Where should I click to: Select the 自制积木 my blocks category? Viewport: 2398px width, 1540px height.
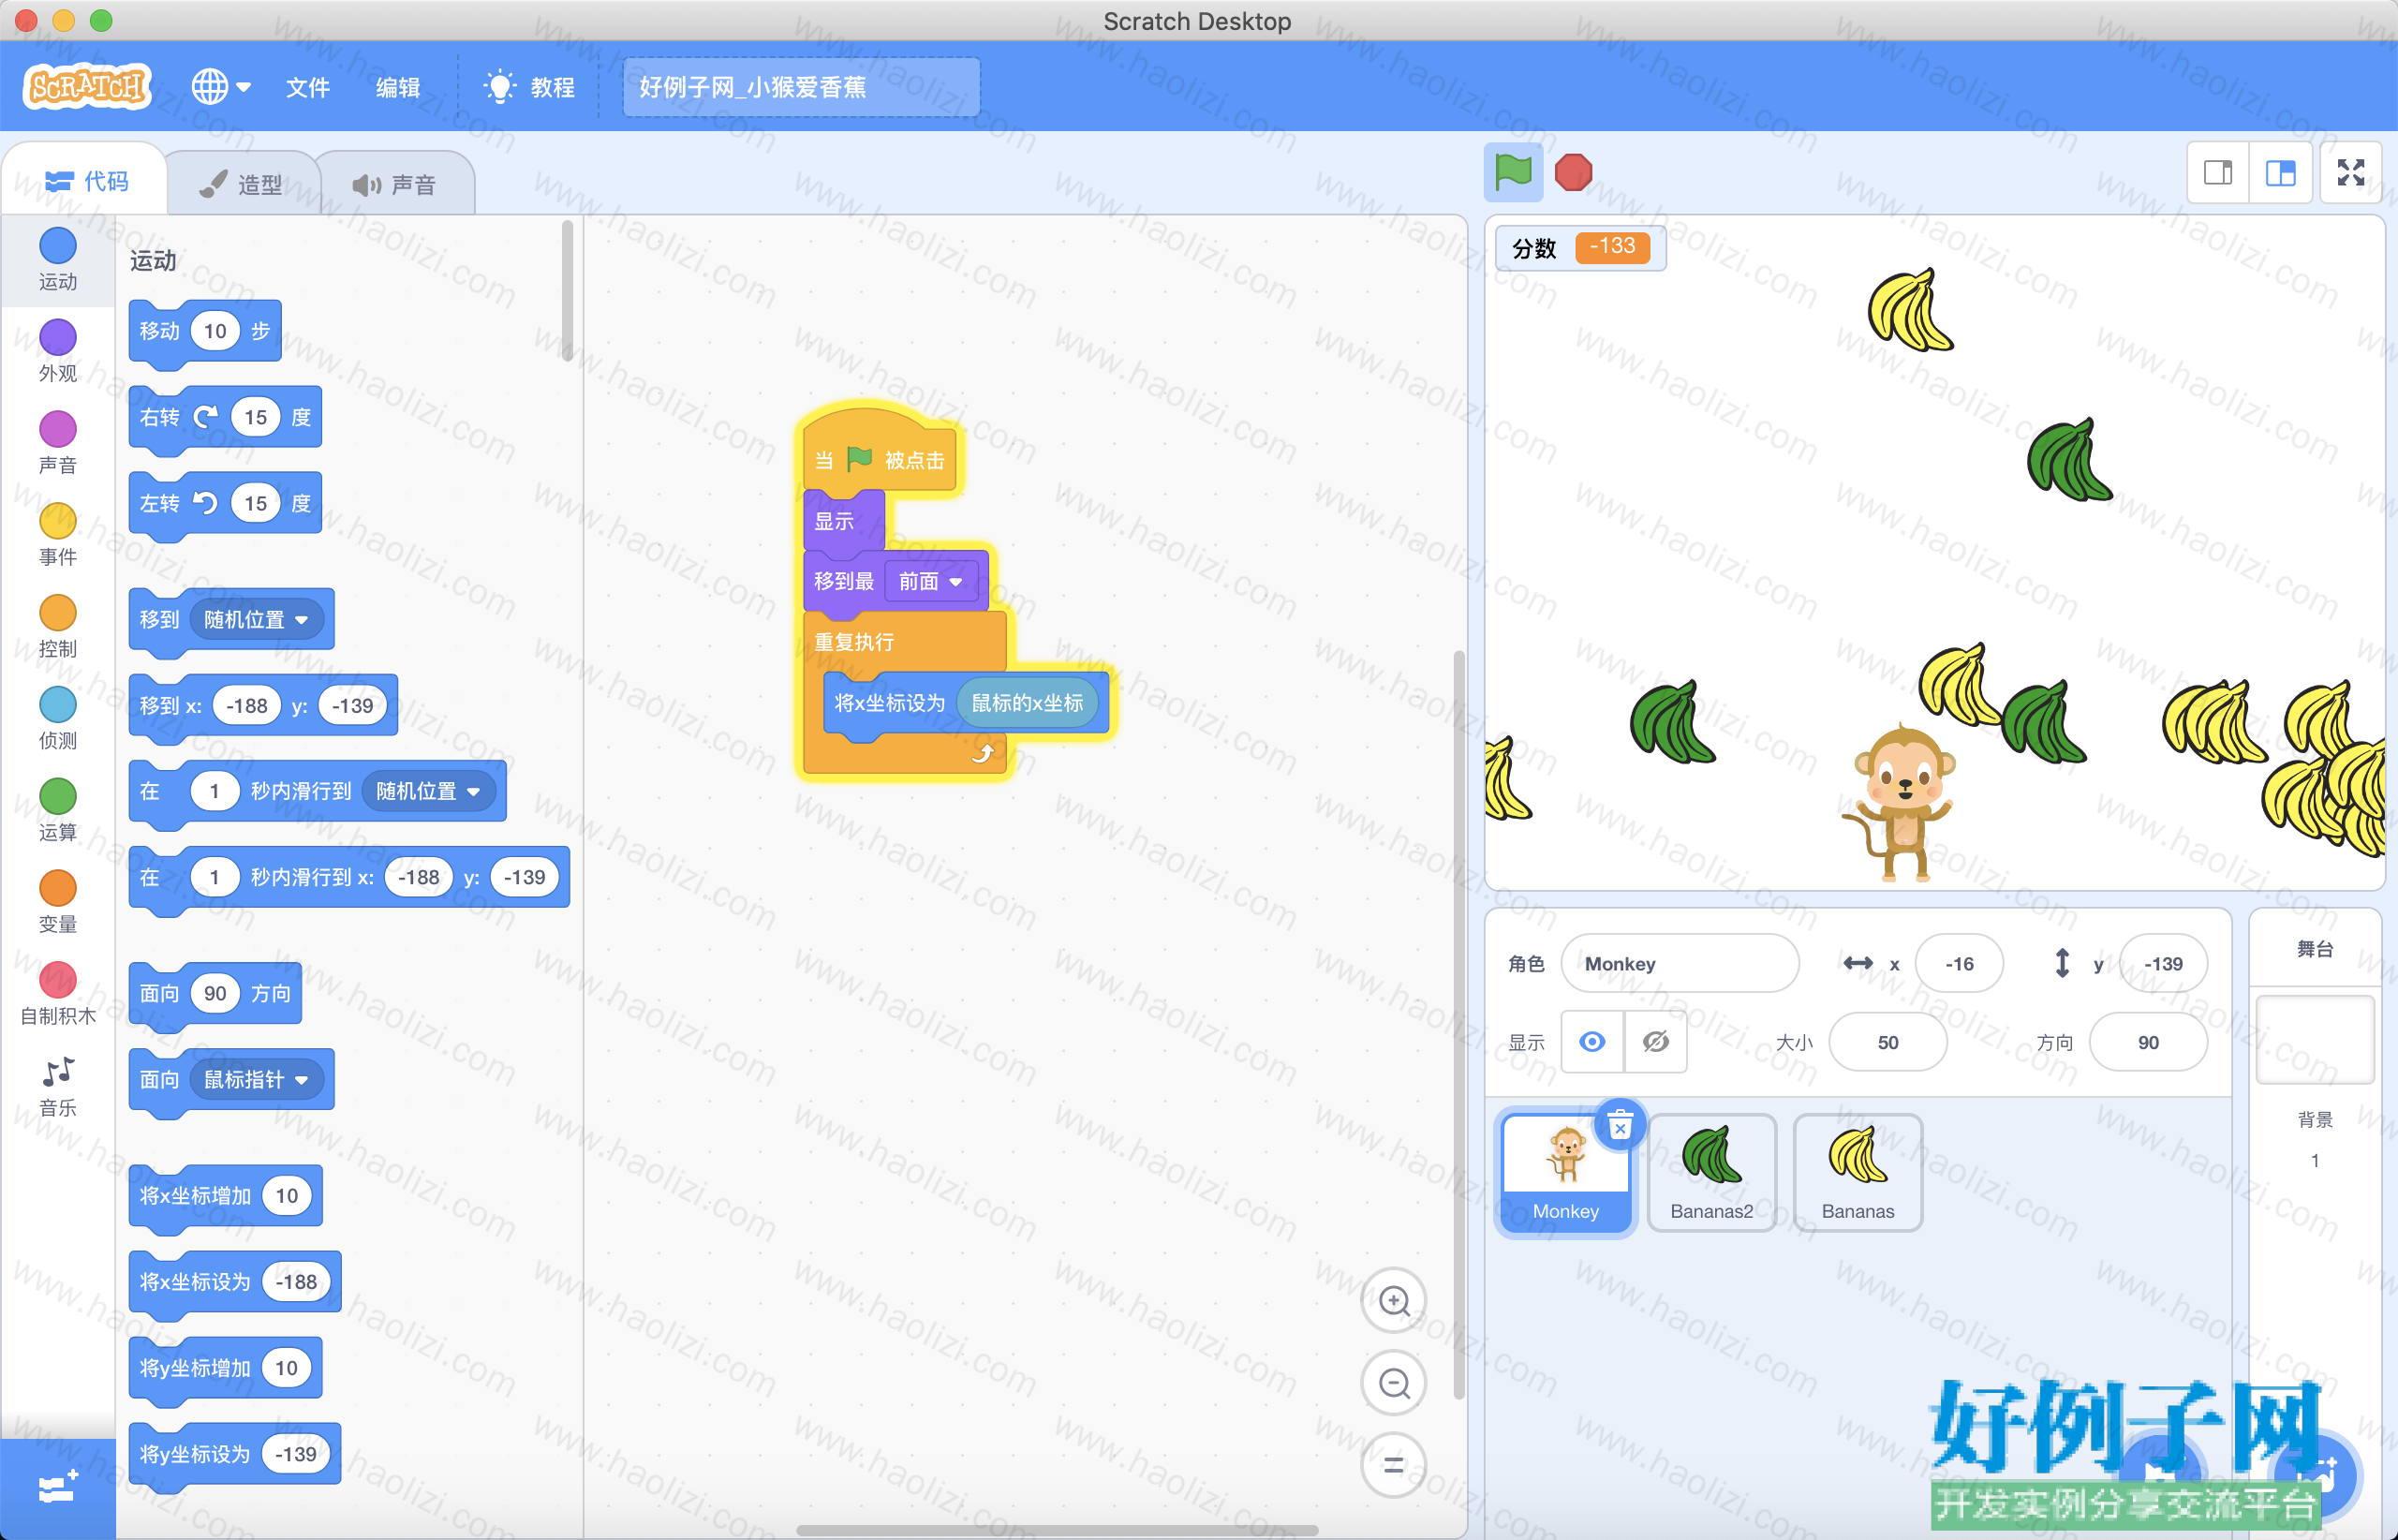tap(58, 994)
